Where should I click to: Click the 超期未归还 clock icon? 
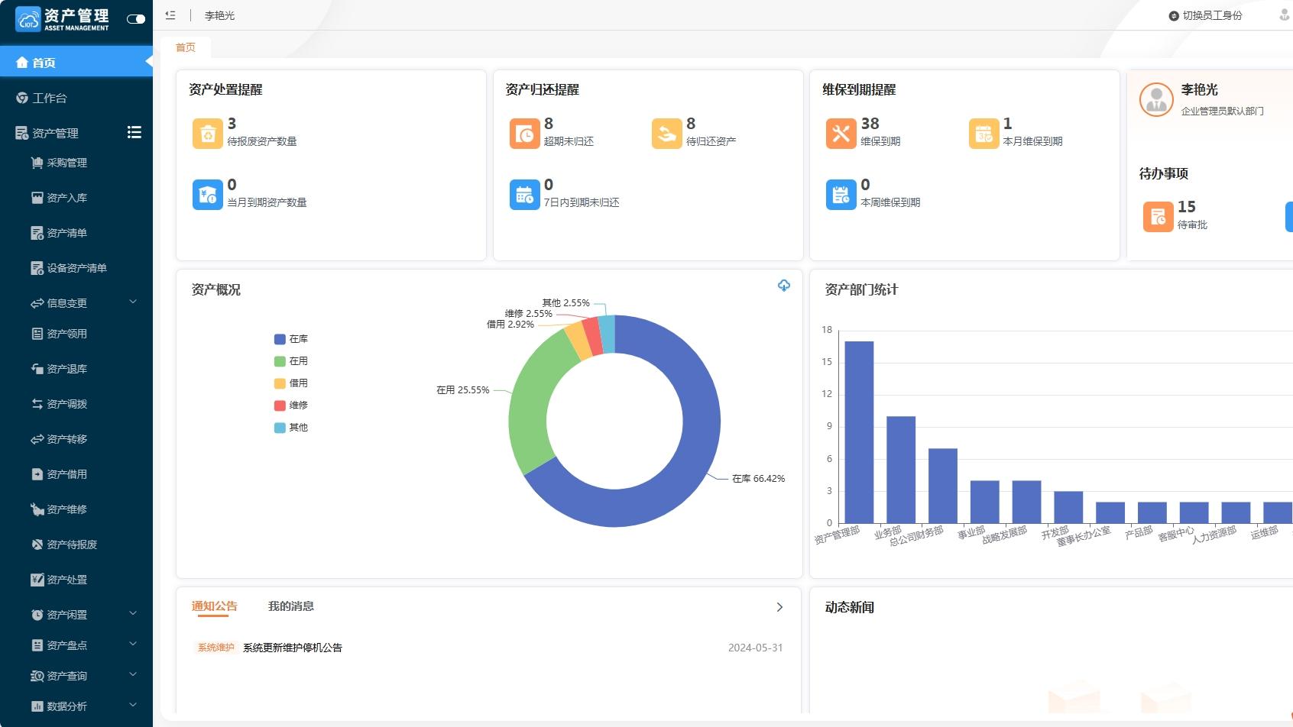[525, 134]
